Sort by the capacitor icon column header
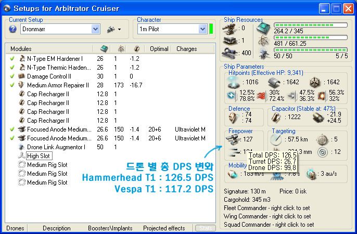 point(137,49)
